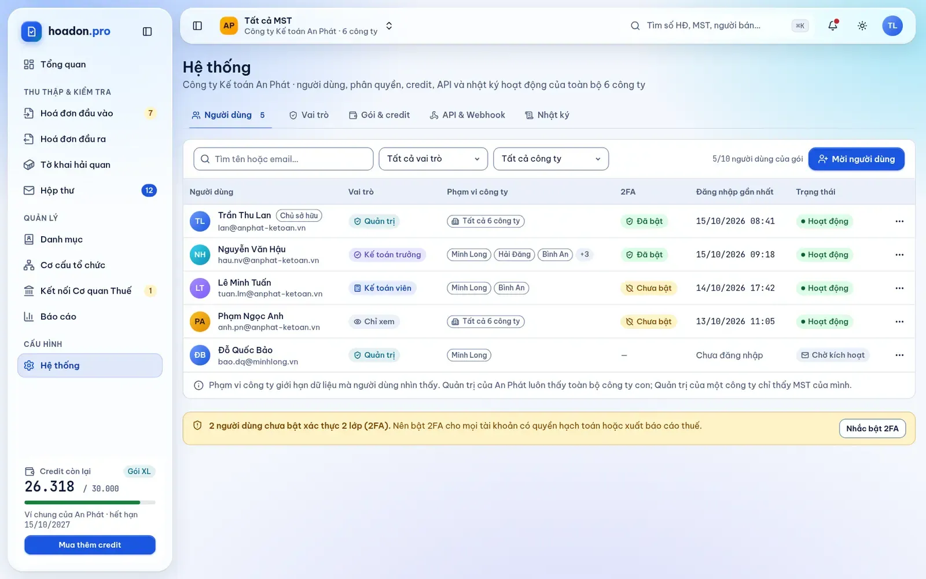Open Hộp thư in sidebar
This screenshot has height=579, width=926.
[90, 190]
